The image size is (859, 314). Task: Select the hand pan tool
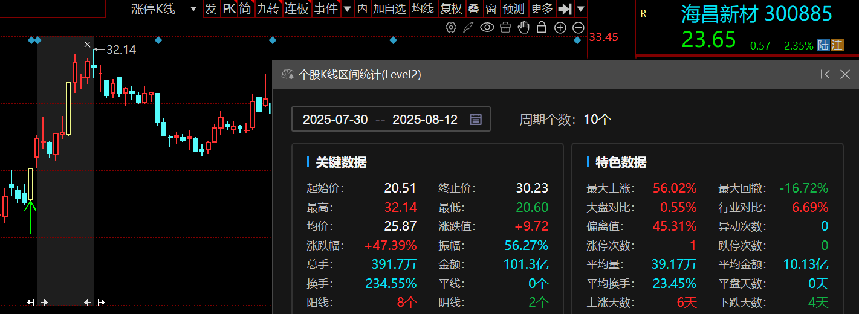click(x=524, y=27)
